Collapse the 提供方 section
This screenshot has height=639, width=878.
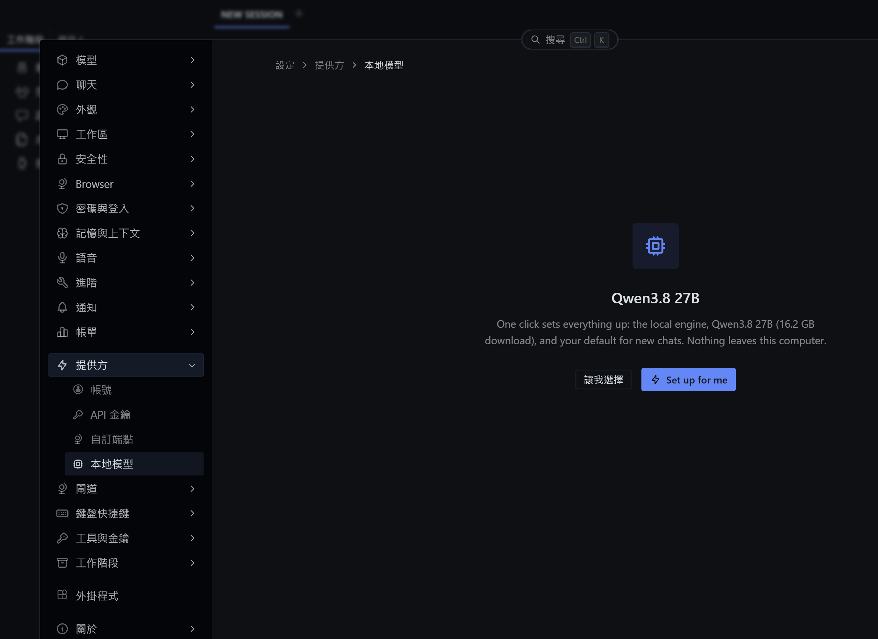[x=126, y=365]
